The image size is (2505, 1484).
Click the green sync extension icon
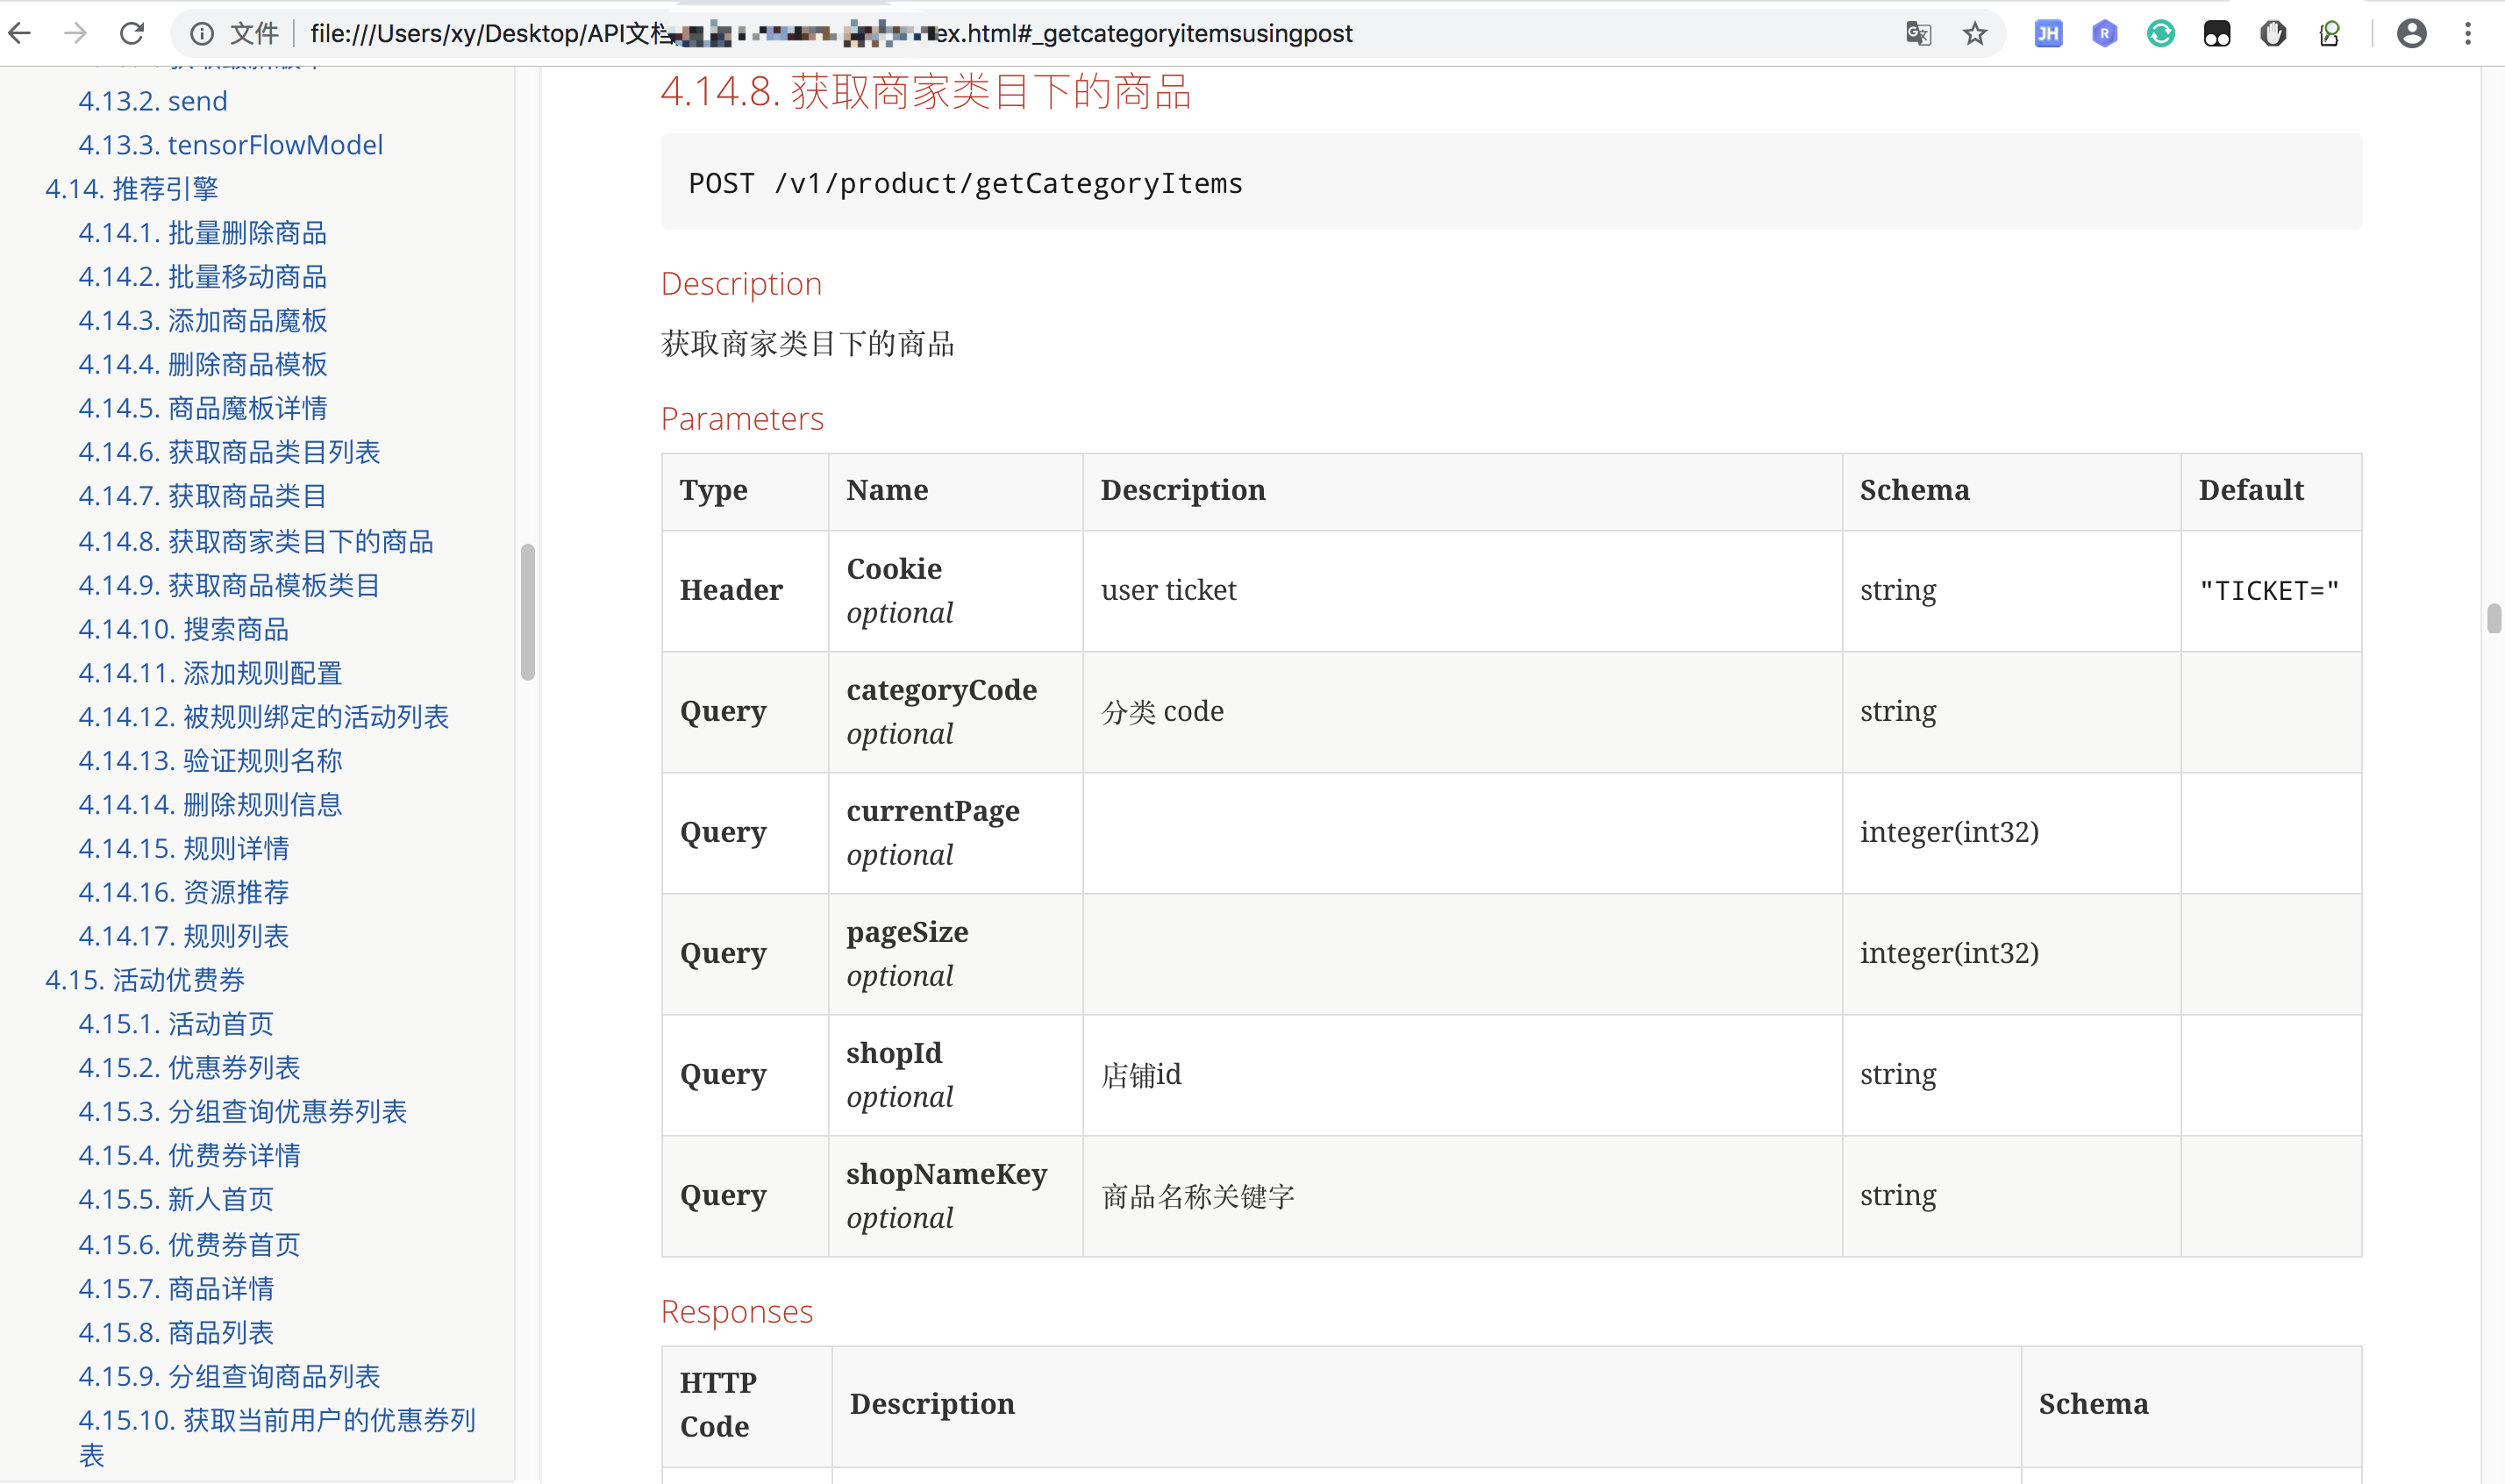point(2161,33)
